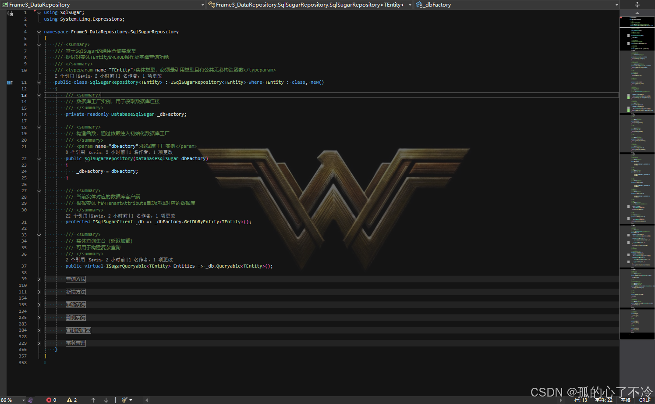Go to previous issue with up arrow

click(x=93, y=400)
